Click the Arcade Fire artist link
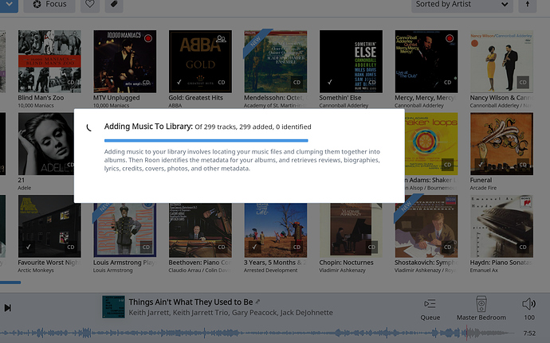The width and height of the screenshot is (550, 343). (x=483, y=188)
